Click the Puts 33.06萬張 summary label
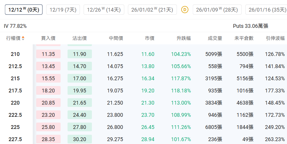Screen dimensions: 287x144 click(x=250, y=26)
